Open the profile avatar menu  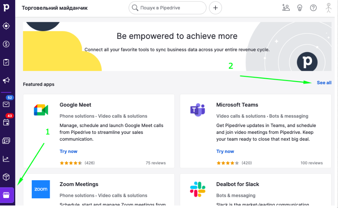tap(328, 7)
